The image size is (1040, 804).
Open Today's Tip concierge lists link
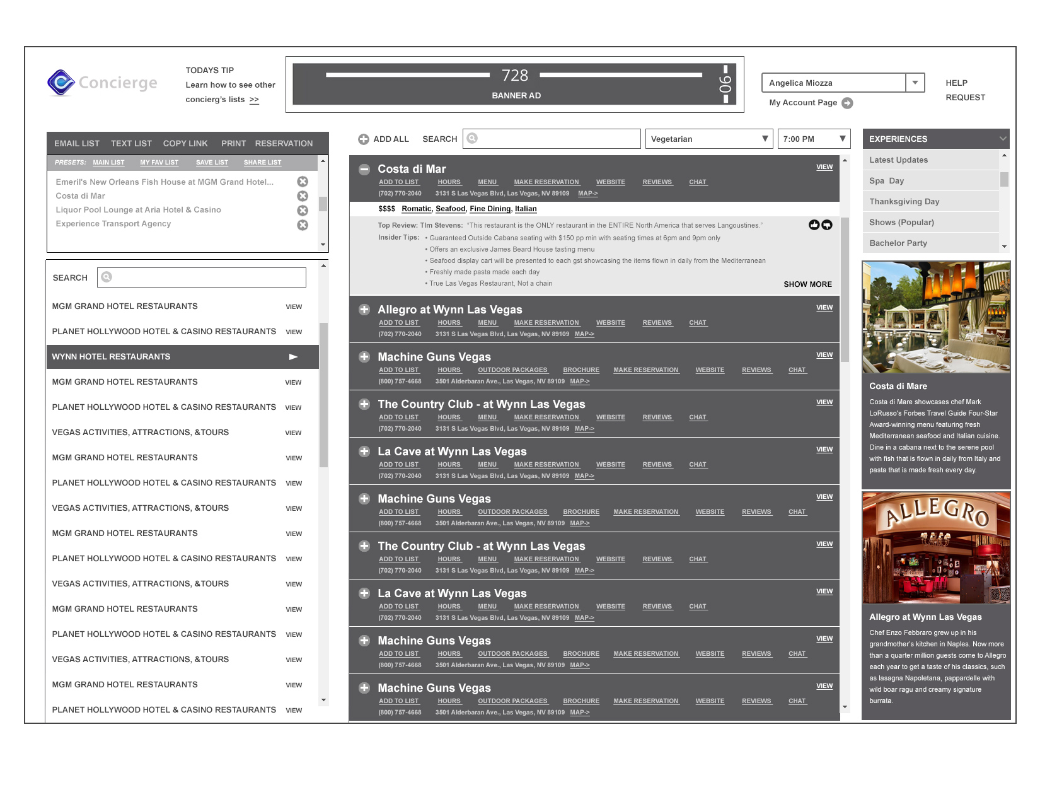click(x=254, y=100)
